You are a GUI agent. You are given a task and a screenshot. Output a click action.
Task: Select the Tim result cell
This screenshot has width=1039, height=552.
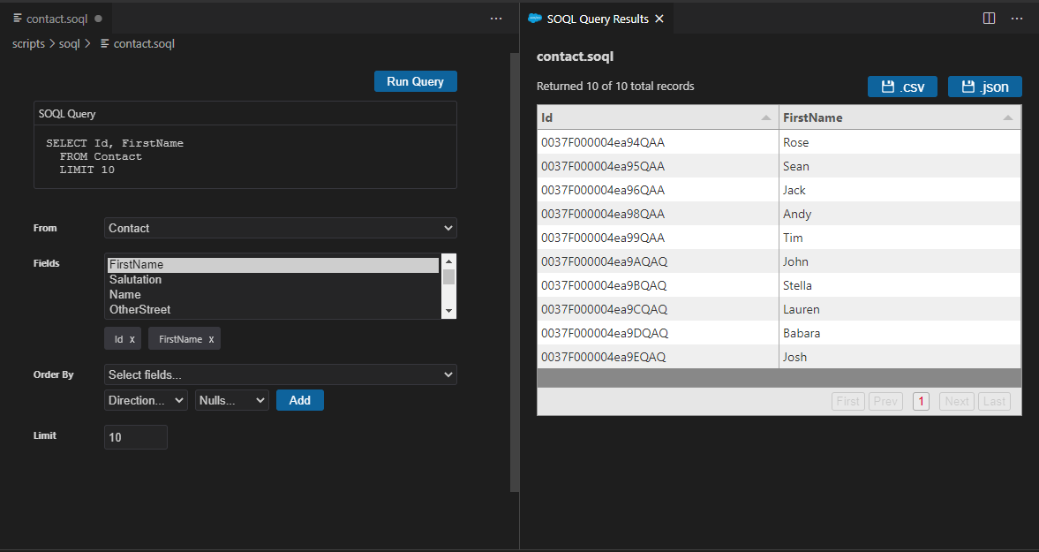[900, 238]
